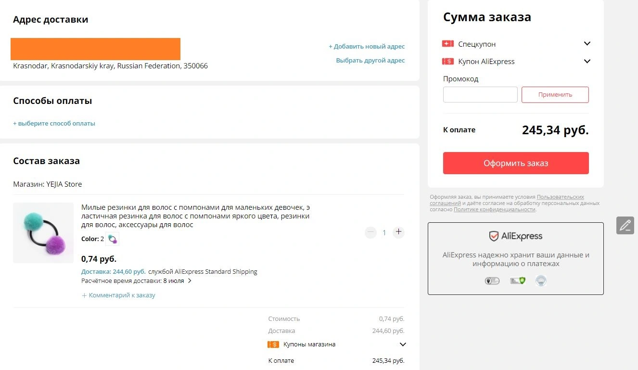Viewport: 638px width, 370px height.
Task: Expand the Спецкупон dropdown arrow
Action: pyautogui.click(x=587, y=44)
